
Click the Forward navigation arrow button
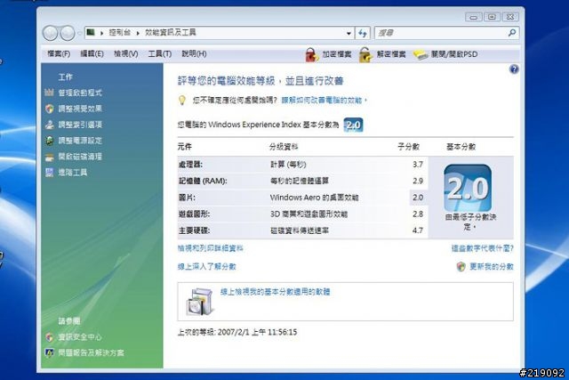pos(68,33)
